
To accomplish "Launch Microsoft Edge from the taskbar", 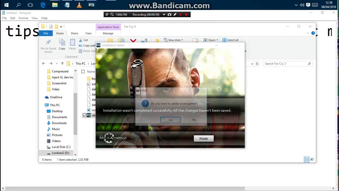I will [43, 5].
